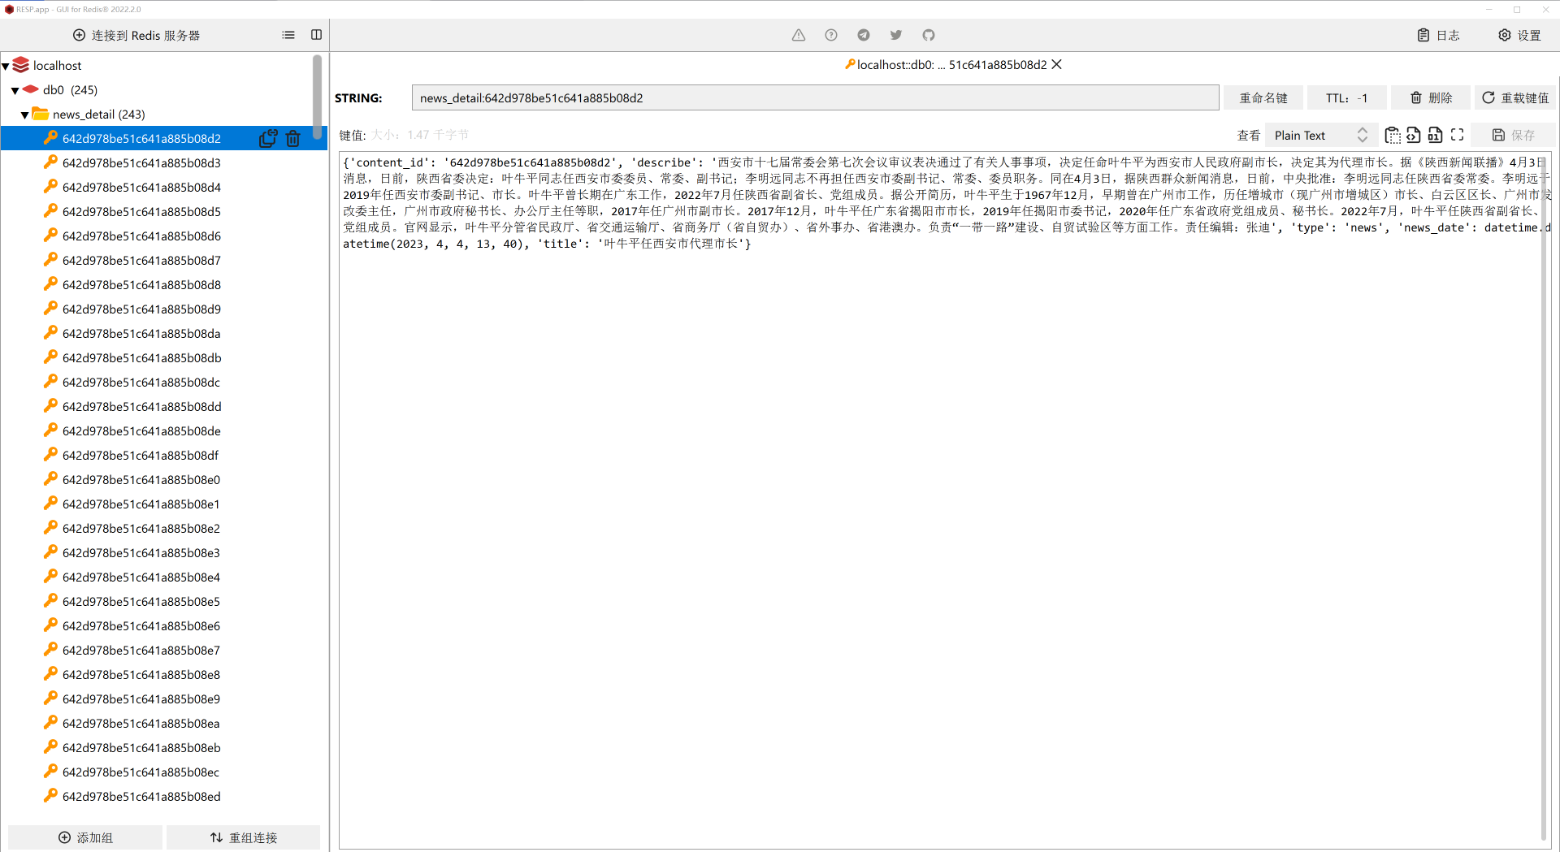Click the warning triangle icon in toolbar
The width and height of the screenshot is (1560, 852).
[799, 35]
